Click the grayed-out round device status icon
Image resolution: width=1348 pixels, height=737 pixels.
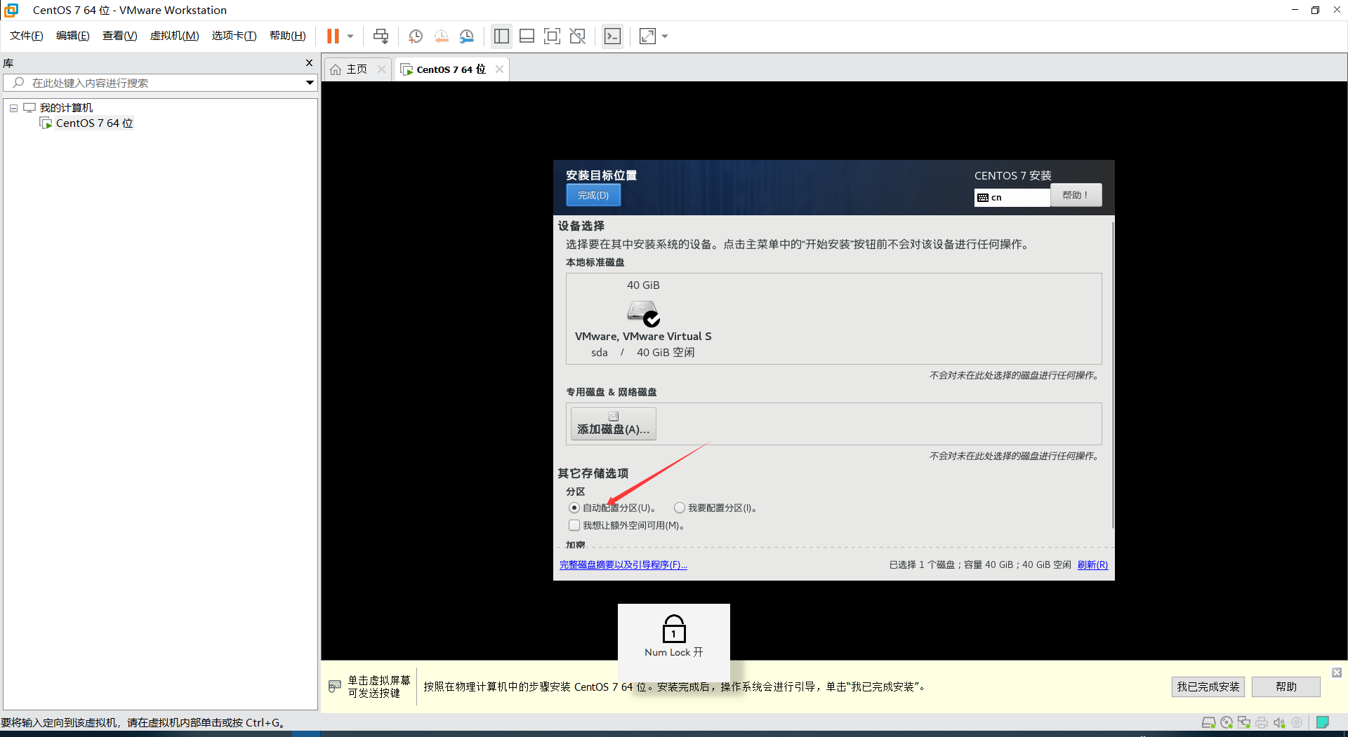tap(1297, 722)
